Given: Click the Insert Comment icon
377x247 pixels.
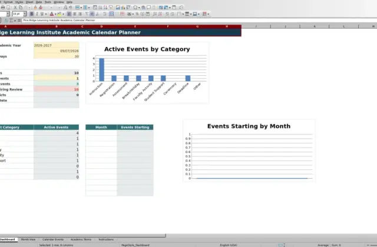Looking at the screenshot, I should click(x=148, y=8).
